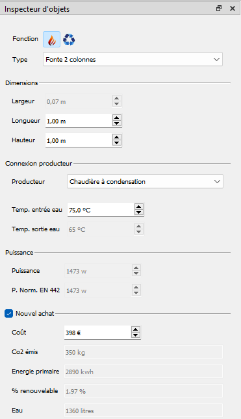Click the Hauteur input field

click(79, 140)
